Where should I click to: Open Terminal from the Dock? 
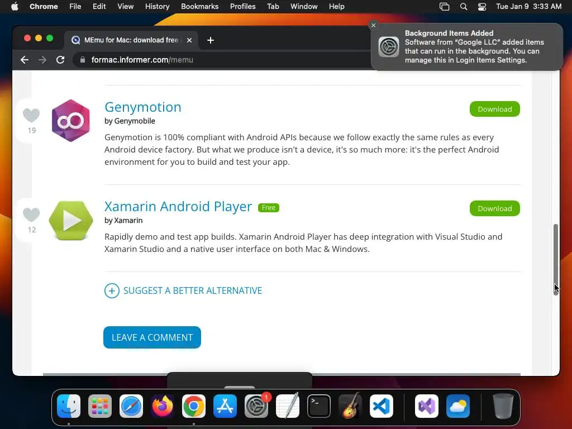(319, 406)
